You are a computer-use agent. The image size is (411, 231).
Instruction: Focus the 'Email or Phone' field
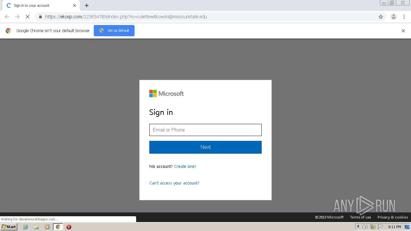[x=205, y=130]
